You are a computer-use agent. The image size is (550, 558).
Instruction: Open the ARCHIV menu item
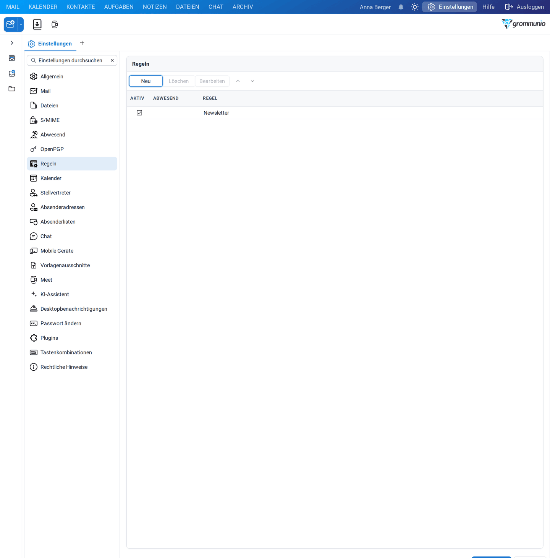pos(243,7)
